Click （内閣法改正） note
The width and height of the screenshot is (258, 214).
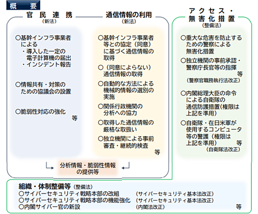151,207
